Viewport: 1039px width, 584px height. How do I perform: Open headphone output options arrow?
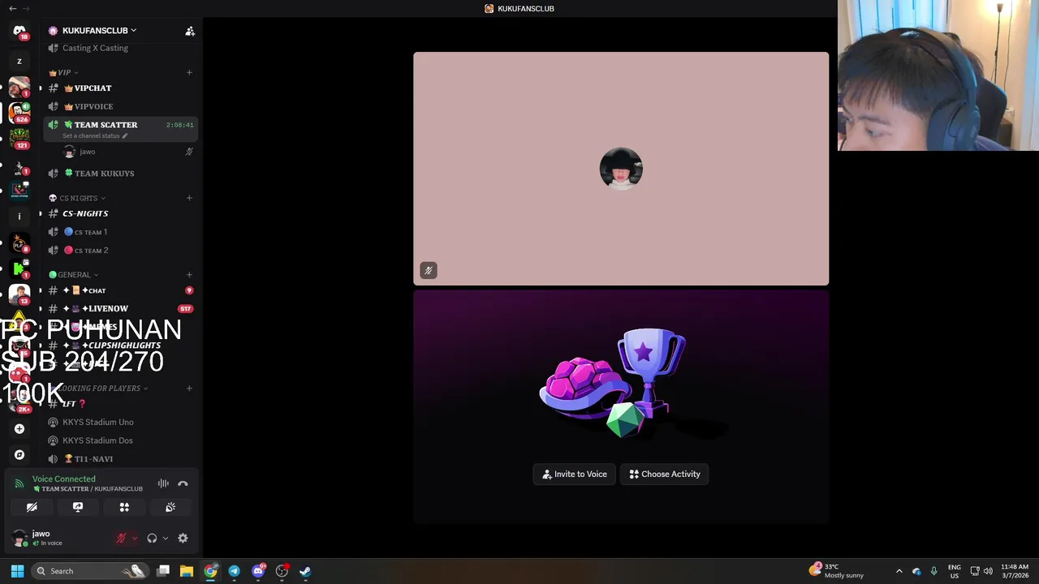coord(165,538)
